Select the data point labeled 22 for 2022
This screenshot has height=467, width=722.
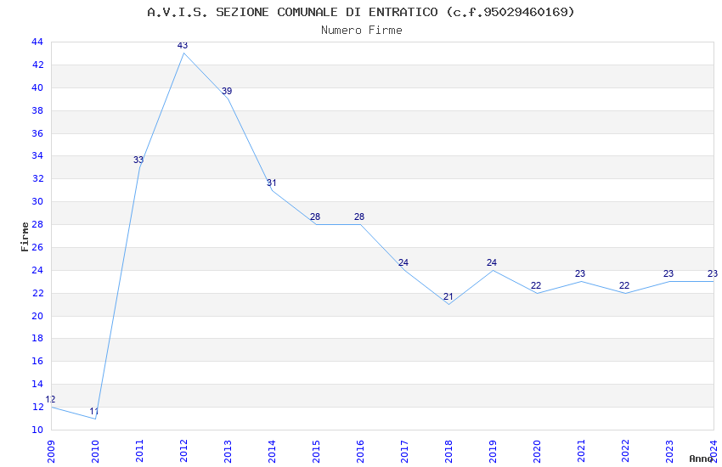624,285
